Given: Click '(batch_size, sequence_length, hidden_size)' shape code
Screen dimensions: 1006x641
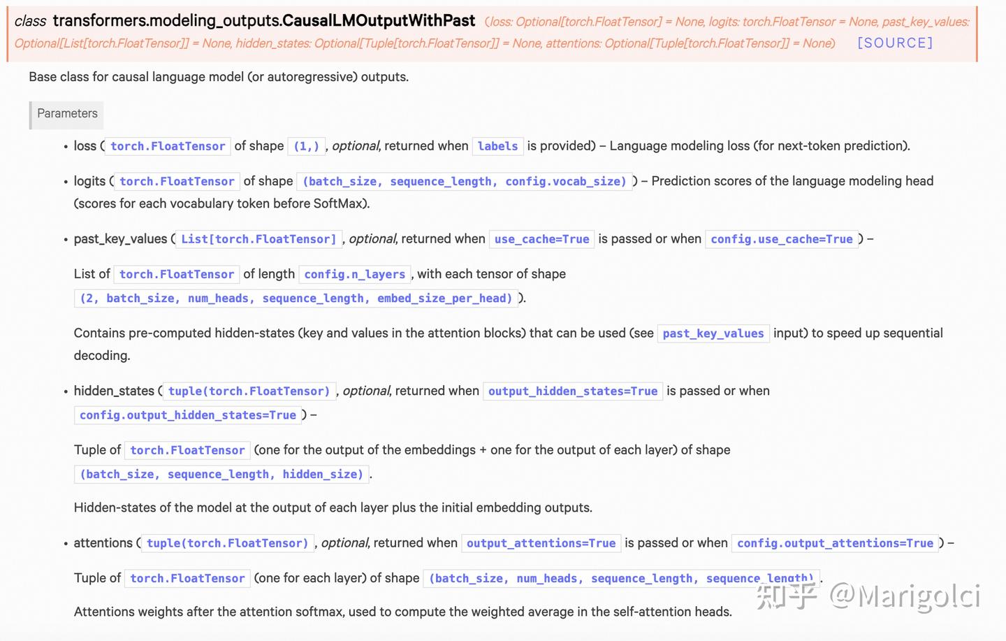Looking at the screenshot, I should click(221, 474).
